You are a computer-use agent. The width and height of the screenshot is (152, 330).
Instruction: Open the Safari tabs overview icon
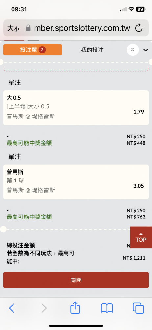139,308
